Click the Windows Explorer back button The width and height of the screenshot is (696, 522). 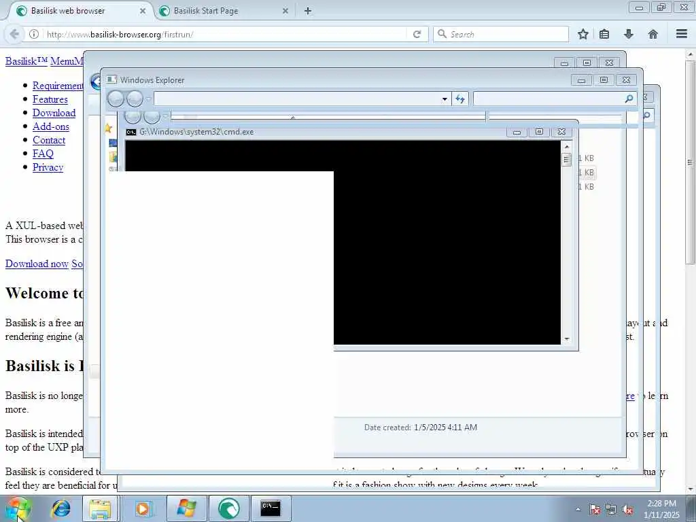pos(116,99)
